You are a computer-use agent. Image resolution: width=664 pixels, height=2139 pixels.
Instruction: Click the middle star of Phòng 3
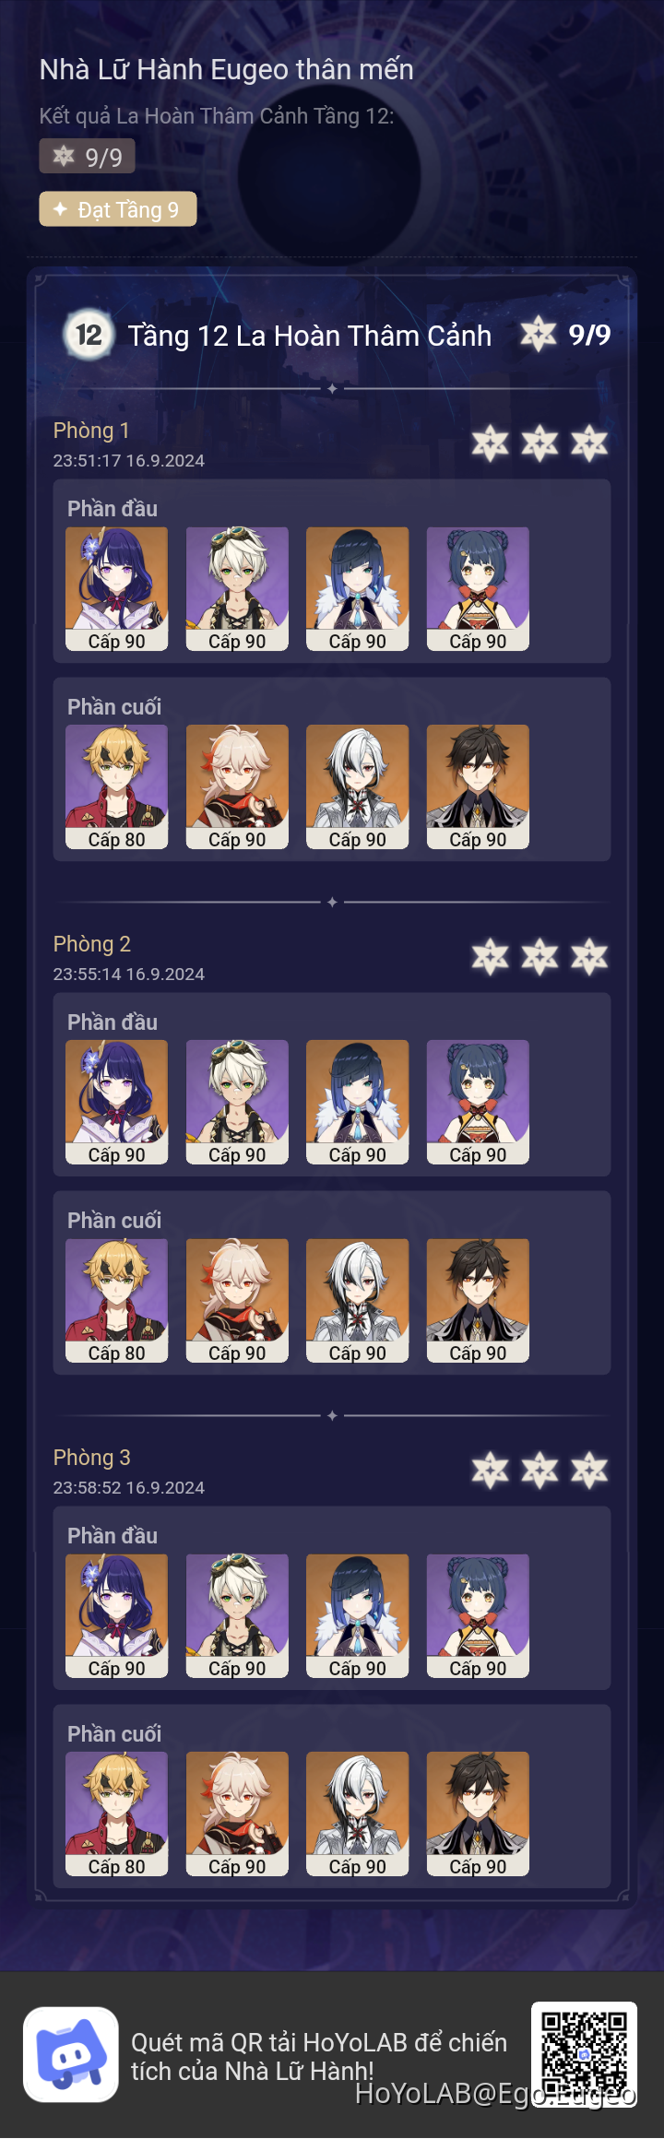(539, 1471)
